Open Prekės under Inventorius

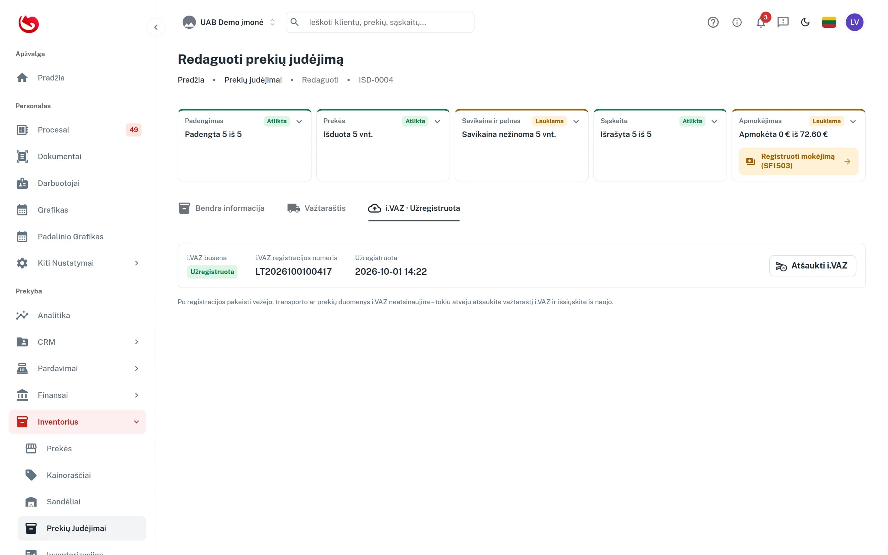coord(82,449)
